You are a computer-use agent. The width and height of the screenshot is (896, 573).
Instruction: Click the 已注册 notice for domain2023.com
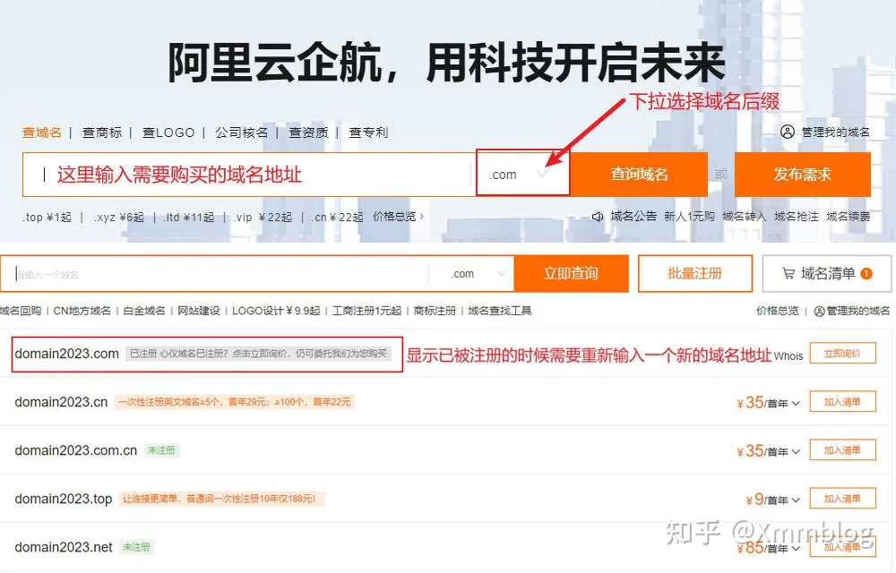[x=258, y=354]
